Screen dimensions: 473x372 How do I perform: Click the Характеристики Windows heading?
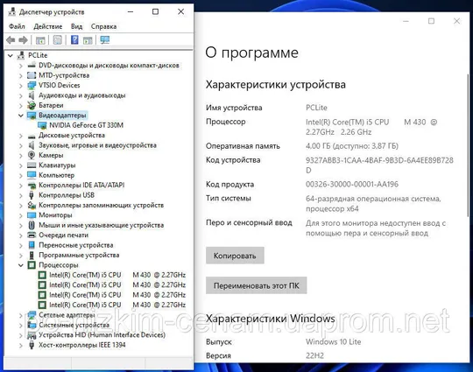pyautogui.click(x=271, y=319)
